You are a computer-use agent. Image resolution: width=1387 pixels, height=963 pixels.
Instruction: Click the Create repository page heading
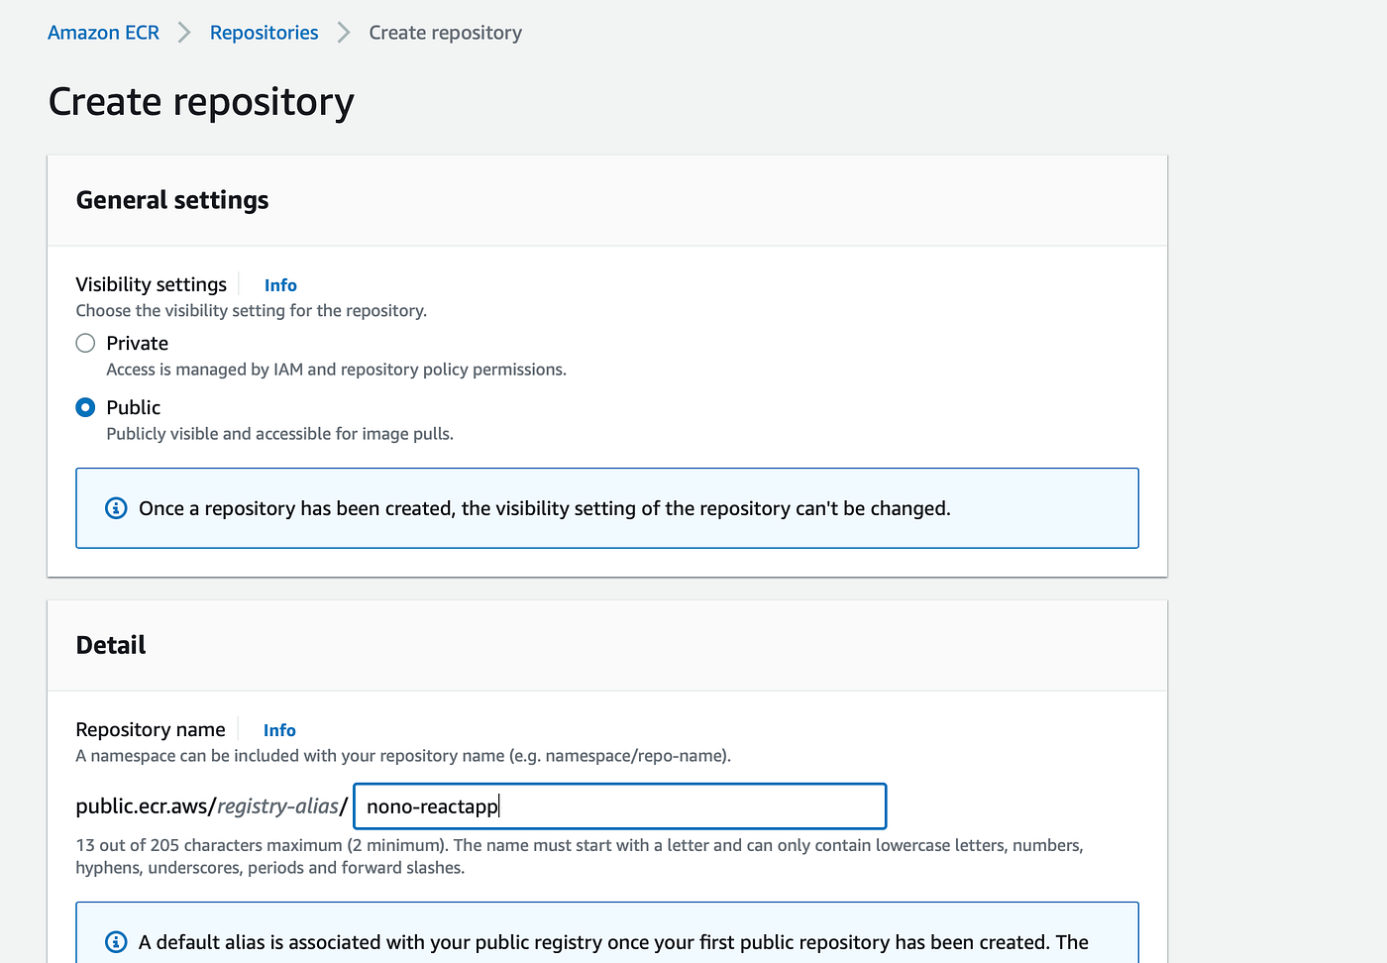201,102
